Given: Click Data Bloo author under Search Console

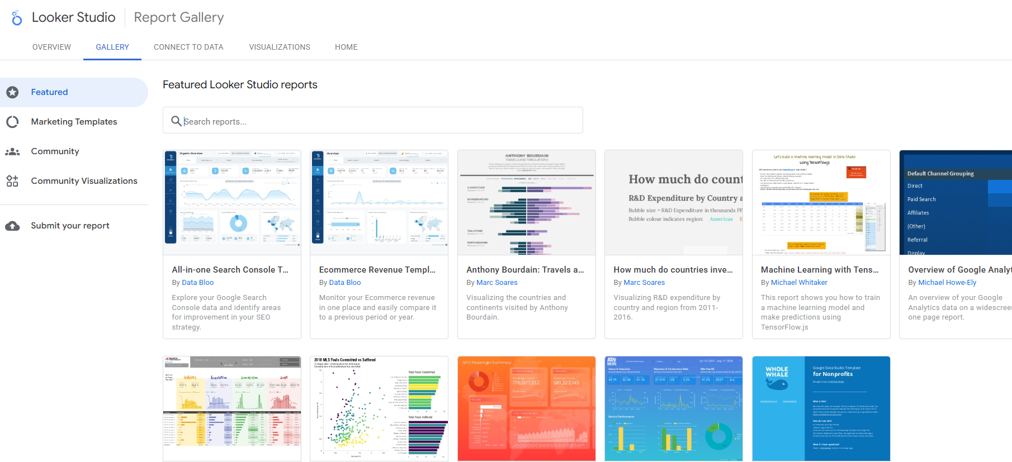Looking at the screenshot, I should (197, 283).
